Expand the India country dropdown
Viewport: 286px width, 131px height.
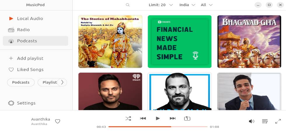pyautogui.click(x=187, y=5)
